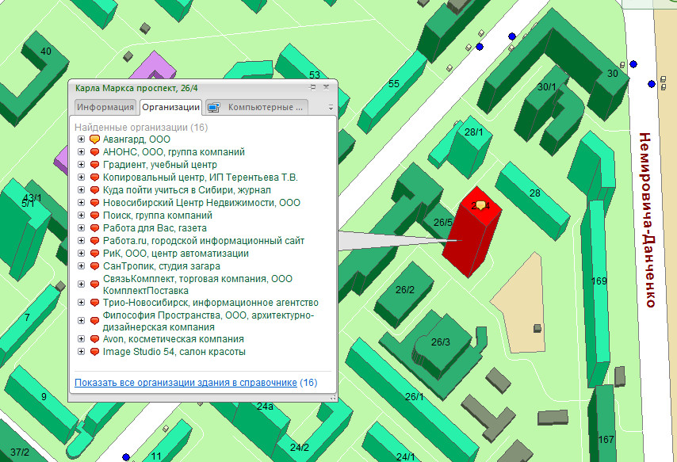The height and width of the screenshot is (462, 677).
Task: Expand Новосибирский Центр Недвижимости details
Action: pos(81,203)
